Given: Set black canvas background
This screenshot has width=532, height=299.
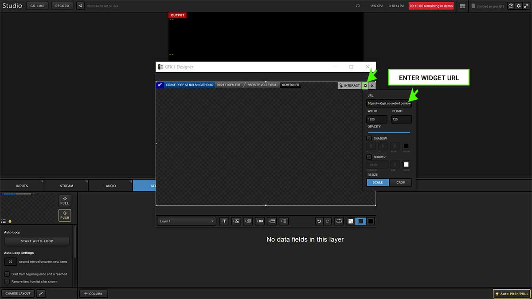Looking at the screenshot, I should pos(371,221).
